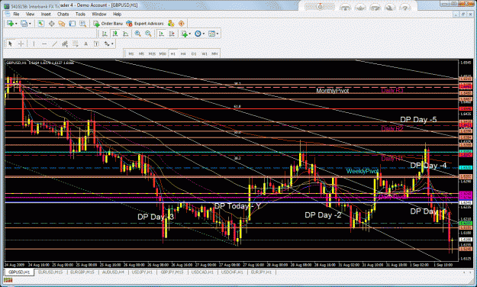Image resolution: width=477 pixels, height=287 pixels.
Task: Select the trendline drawing tool
Action: (x=54, y=44)
